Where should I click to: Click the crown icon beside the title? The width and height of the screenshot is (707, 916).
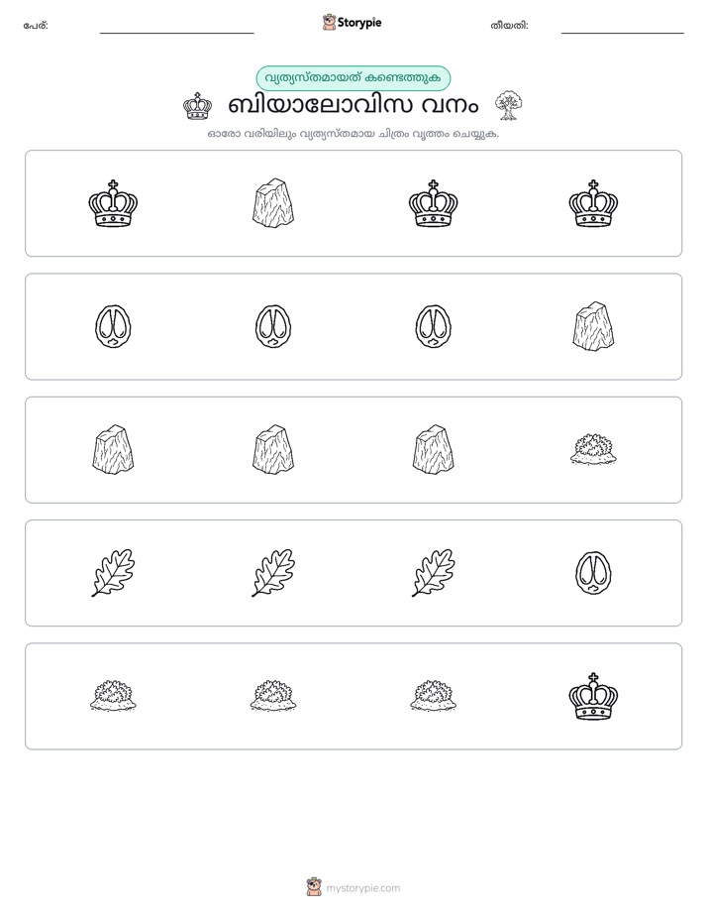[197, 106]
